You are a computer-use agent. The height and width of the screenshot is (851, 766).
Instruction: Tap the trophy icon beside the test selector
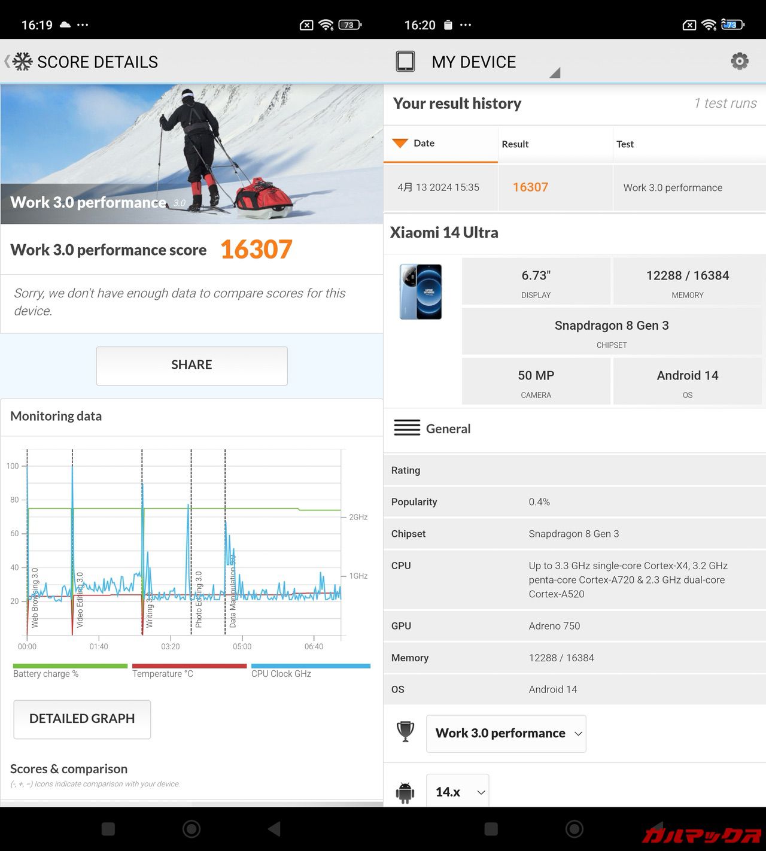point(405,732)
